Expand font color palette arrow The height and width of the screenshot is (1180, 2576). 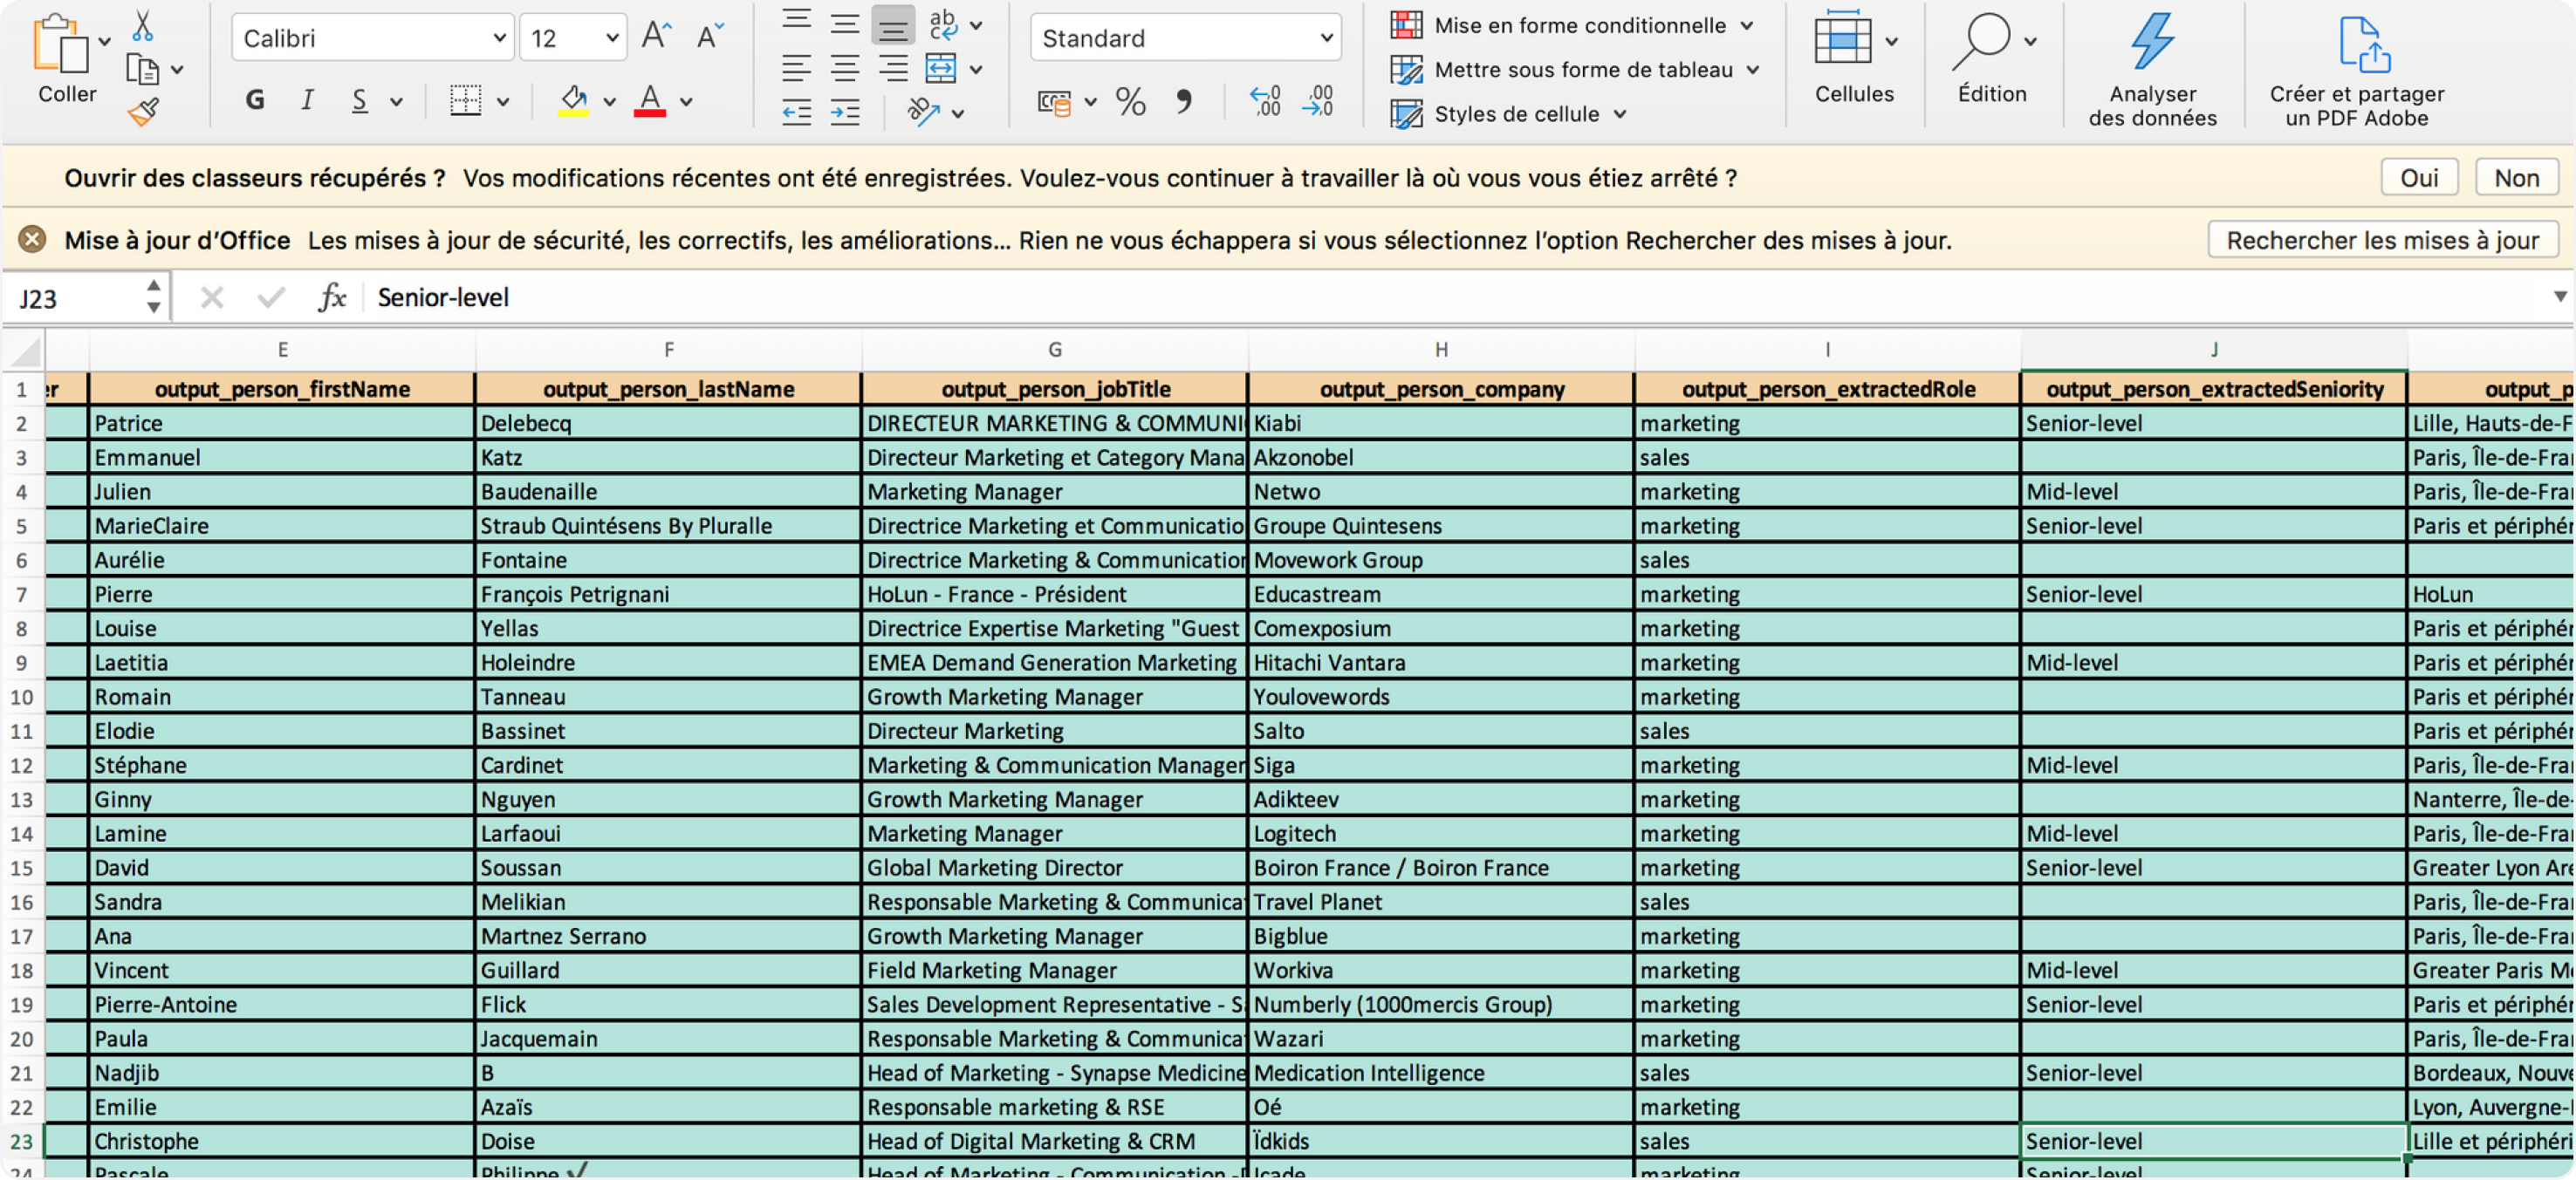686,101
